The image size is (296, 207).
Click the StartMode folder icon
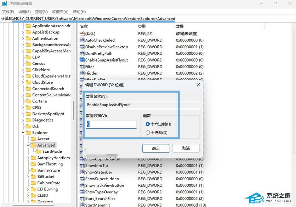point(38,151)
